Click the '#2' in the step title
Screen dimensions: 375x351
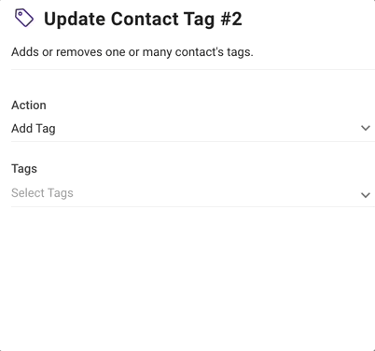(x=231, y=19)
